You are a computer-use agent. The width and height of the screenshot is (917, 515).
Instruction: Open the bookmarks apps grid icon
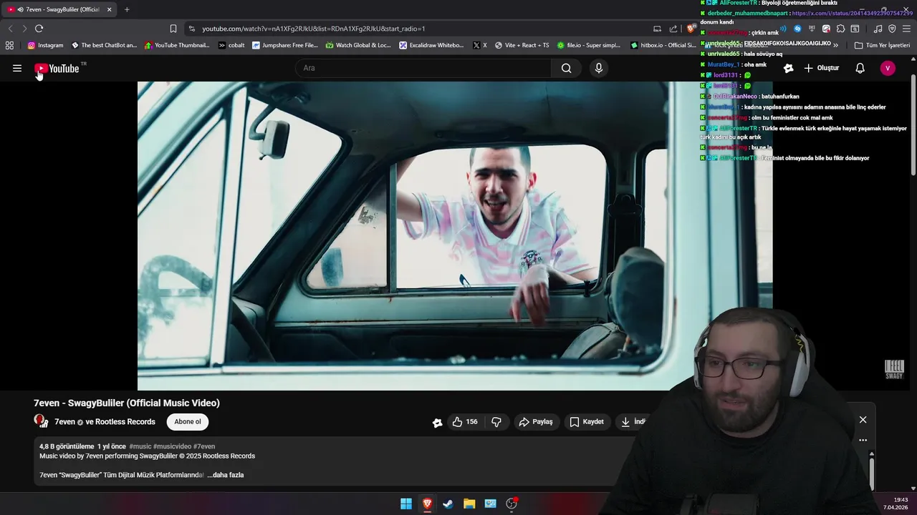pyautogui.click(x=9, y=45)
